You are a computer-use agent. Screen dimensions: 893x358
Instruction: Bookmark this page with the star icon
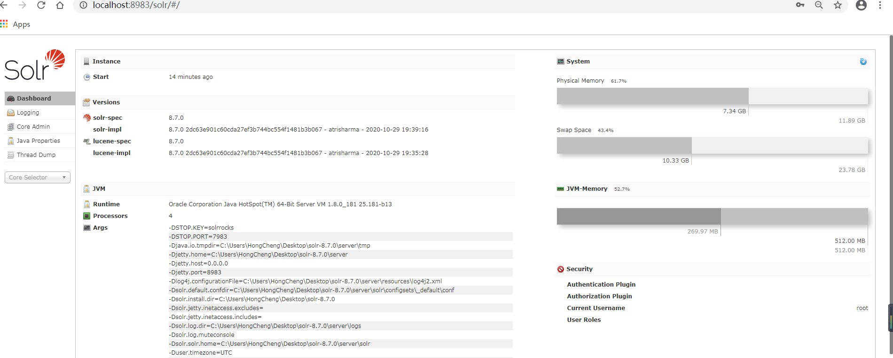point(838,5)
